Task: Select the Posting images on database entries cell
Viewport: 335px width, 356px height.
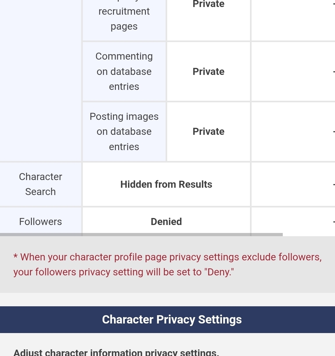Action: pyautogui.click(x=124, y=132)
